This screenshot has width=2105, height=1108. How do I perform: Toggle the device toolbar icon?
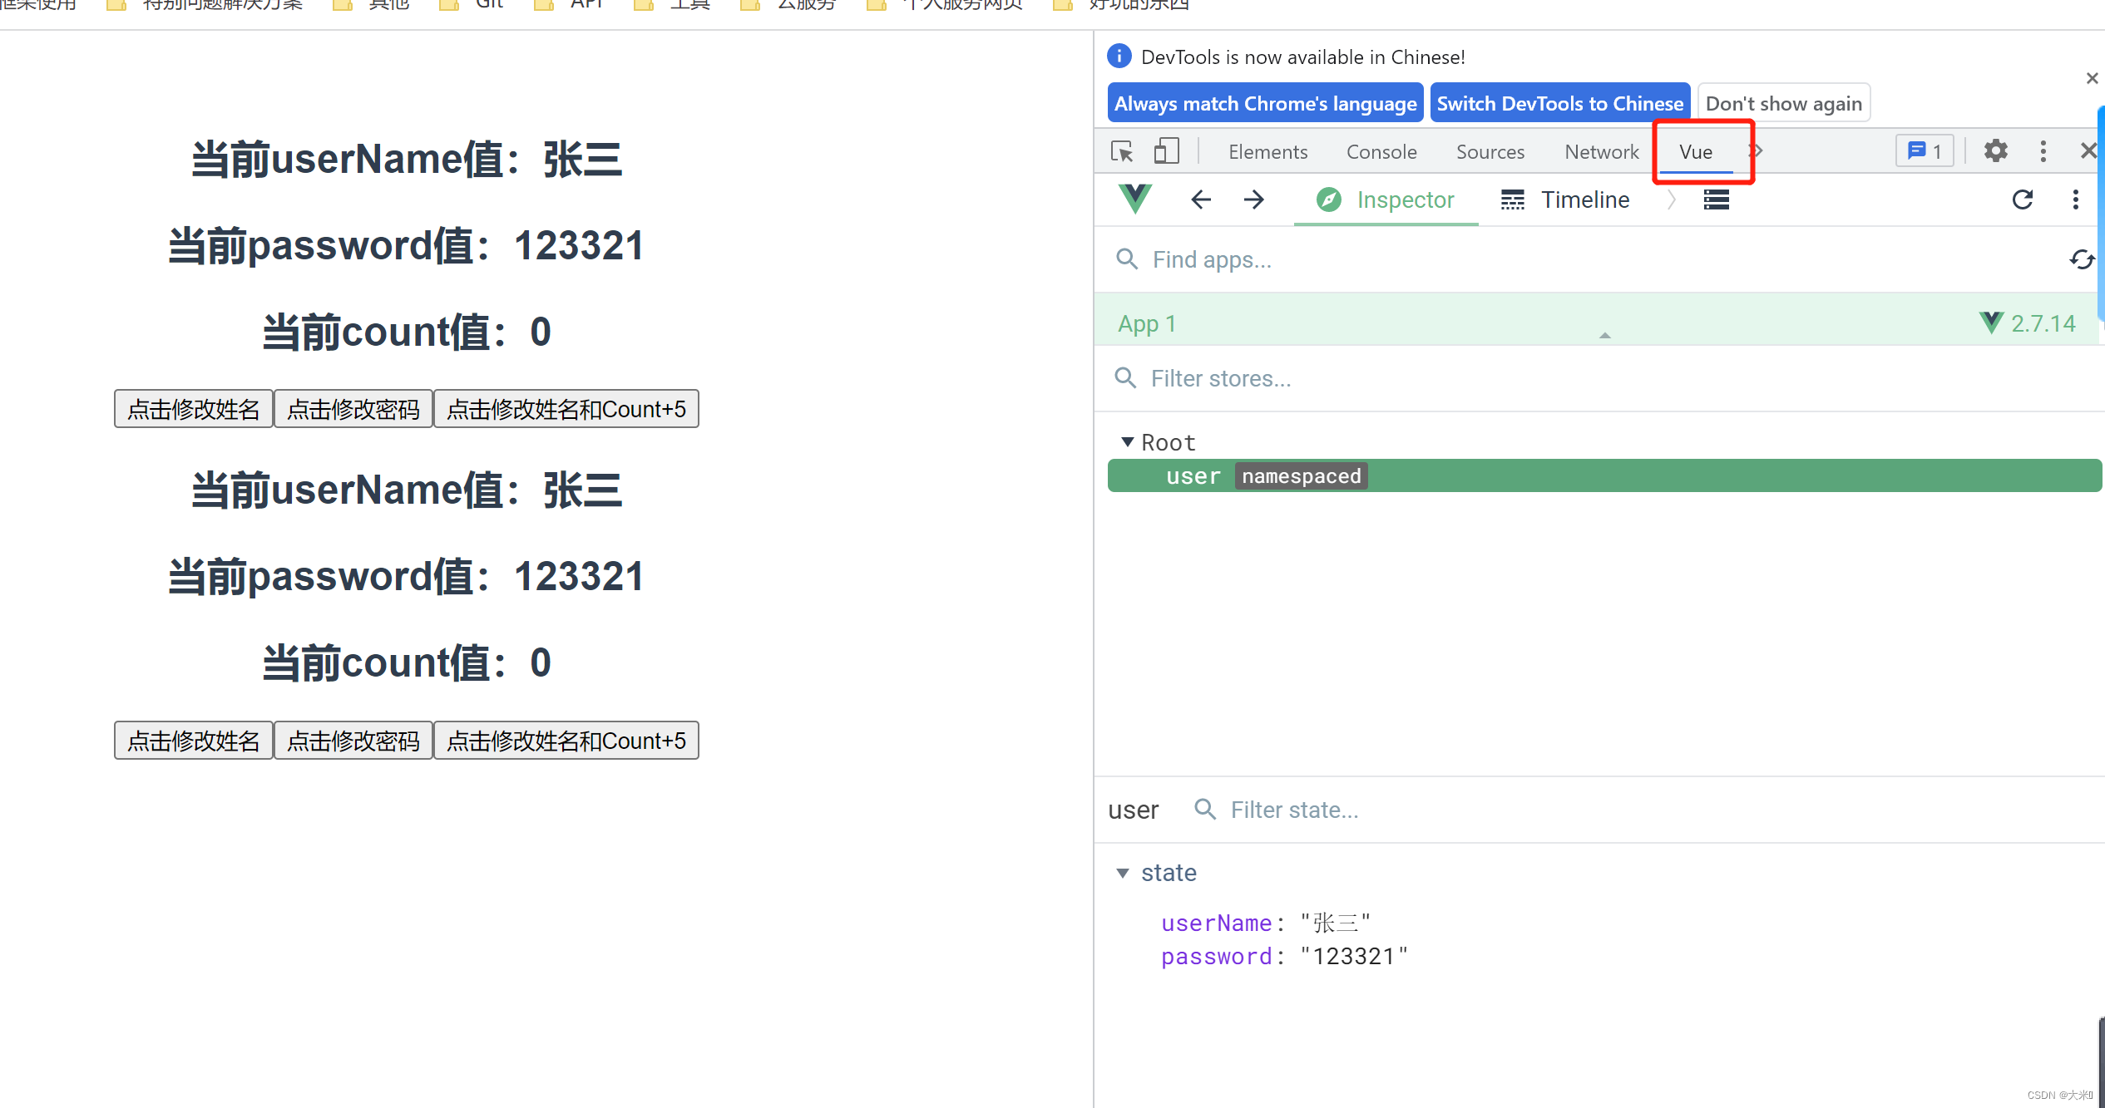(x=1166, y=151)
